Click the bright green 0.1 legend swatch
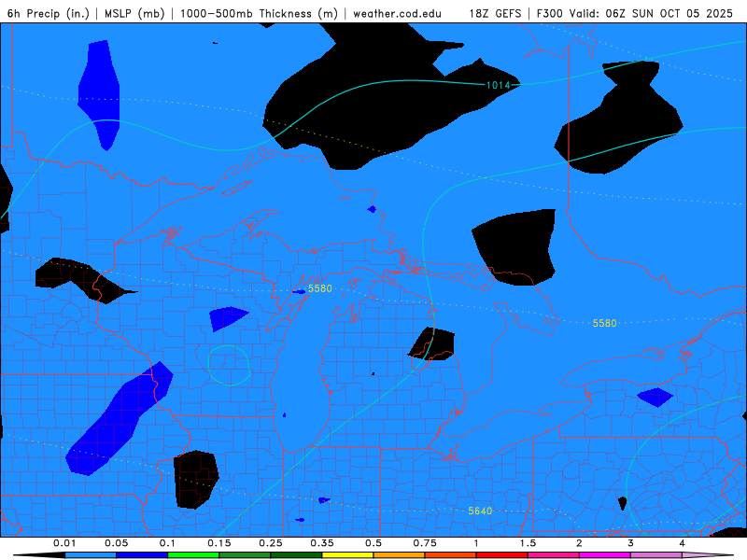The width and height of the screenshot is (747, 560). (193, 555)
